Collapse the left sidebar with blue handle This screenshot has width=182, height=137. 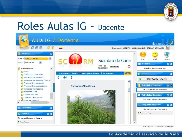54,88
